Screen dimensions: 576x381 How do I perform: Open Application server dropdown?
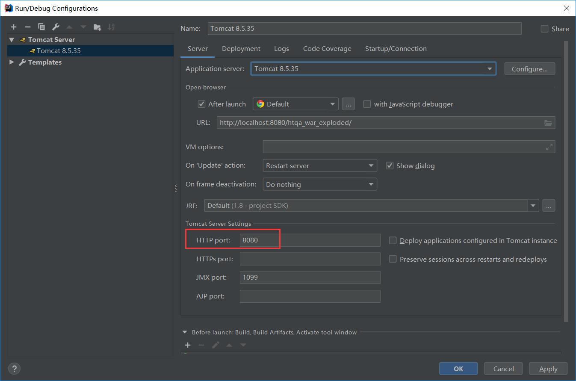point(373,69)
